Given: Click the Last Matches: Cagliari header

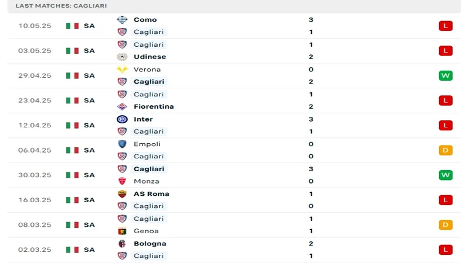Looking at the screenshot, I should [x=53, y=5].
